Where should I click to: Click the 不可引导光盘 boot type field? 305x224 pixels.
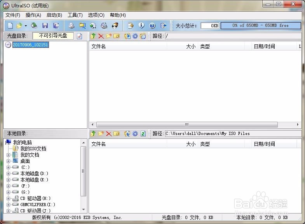pyautogui.click(x=53, y=36)
